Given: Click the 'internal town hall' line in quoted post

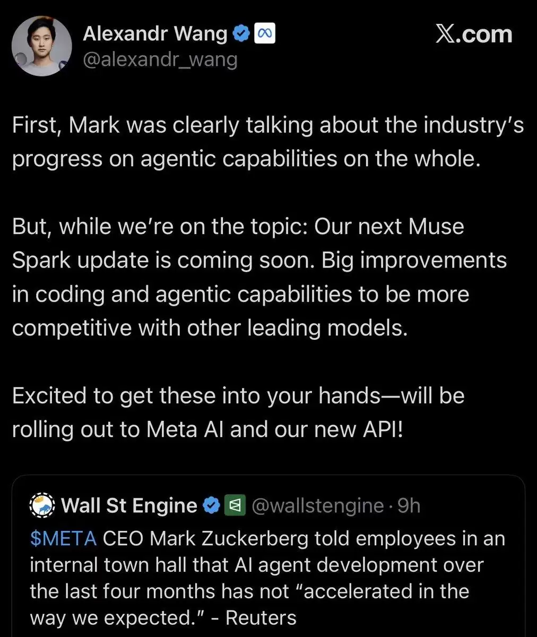Looking at the screenshot, I should click(257, 565).
